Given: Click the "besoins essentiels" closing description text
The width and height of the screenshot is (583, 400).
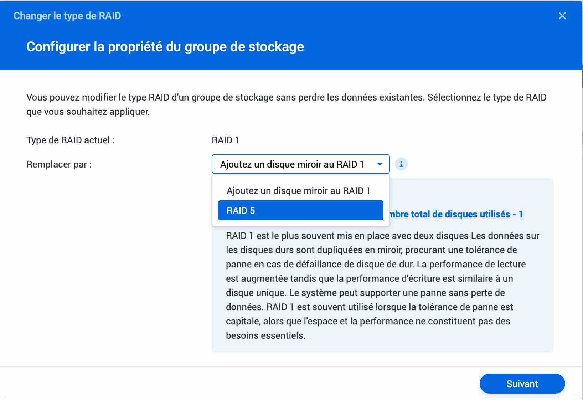Looking at the screenshot, I should (265, 335).
